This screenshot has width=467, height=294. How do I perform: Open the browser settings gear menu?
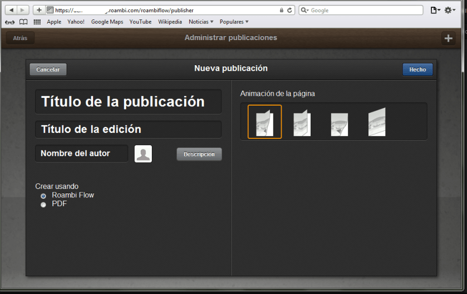coord(450,10)
